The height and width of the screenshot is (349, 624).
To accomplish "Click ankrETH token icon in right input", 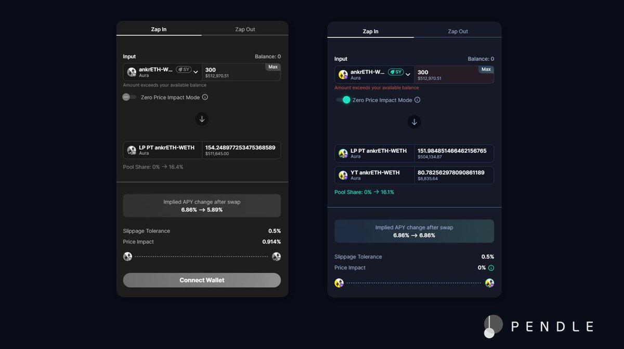I will (x=343, y=75).
